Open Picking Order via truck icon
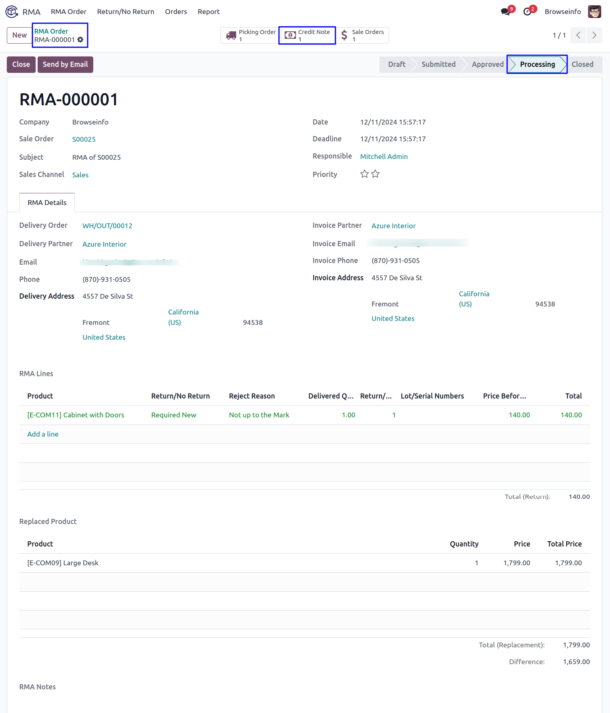 coord(231,36)
